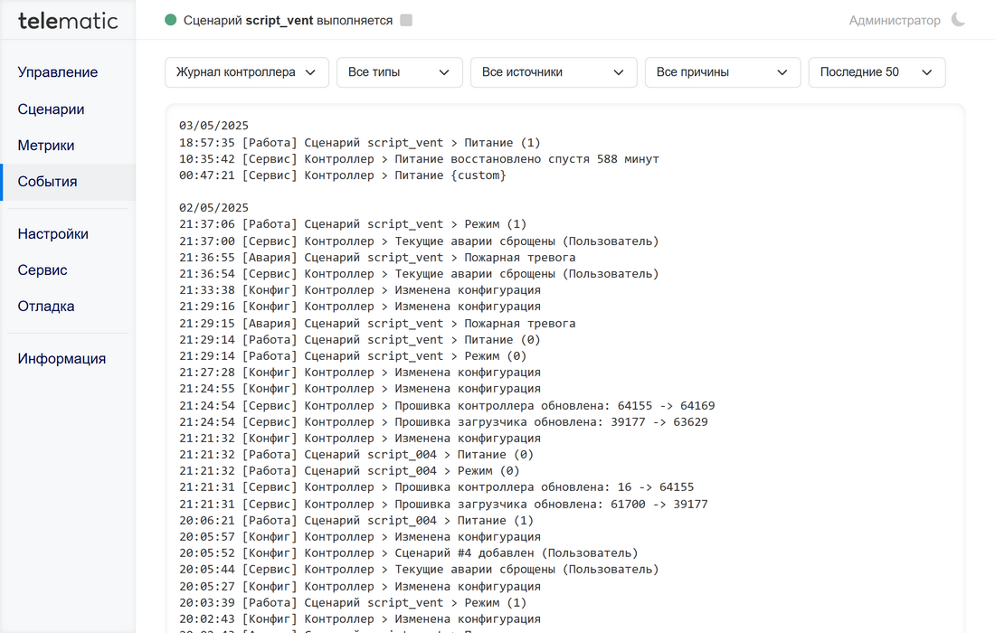Screen dimensions: 995x633
Task: Go to Управление in sidebar
Action: pyautogui.click(x=58, y=72)
